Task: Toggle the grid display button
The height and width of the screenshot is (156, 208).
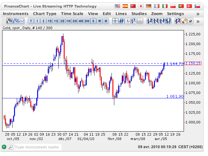Action: [x=121, y=21]
